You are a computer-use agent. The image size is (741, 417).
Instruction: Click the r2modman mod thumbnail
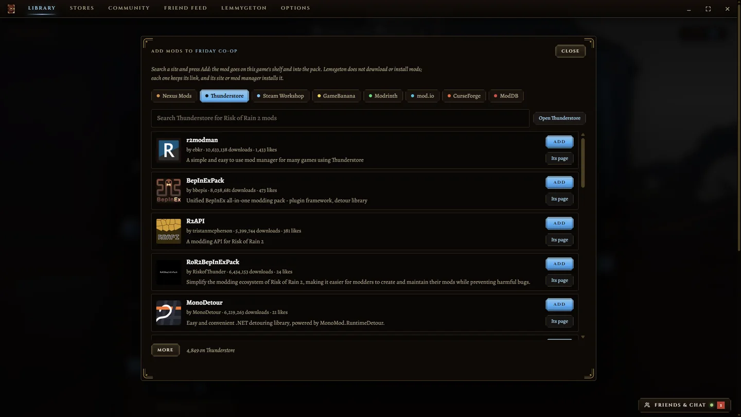point(169,150)
